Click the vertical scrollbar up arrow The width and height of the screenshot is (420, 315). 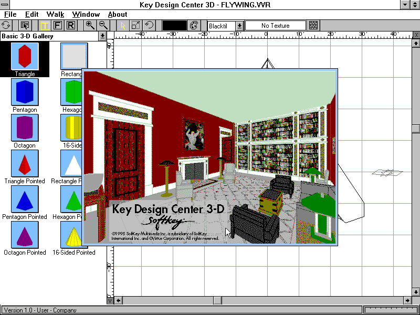point(416,43)
